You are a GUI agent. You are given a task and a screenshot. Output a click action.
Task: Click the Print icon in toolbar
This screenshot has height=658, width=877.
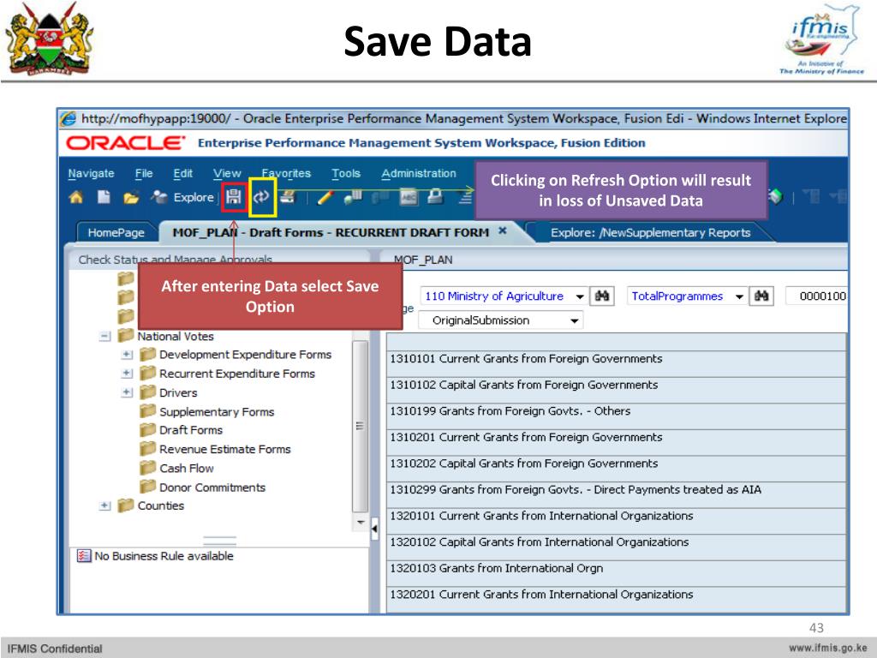288,196
